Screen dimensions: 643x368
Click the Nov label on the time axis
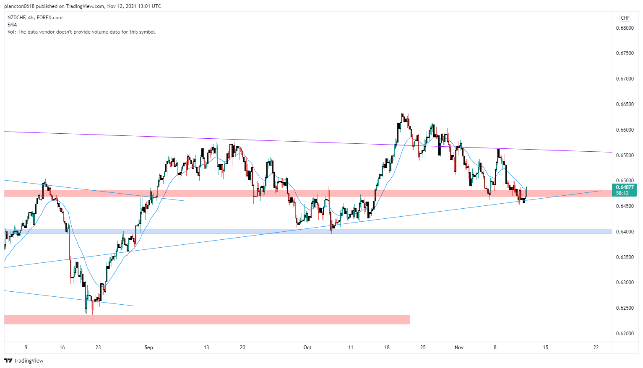point(459,347)
